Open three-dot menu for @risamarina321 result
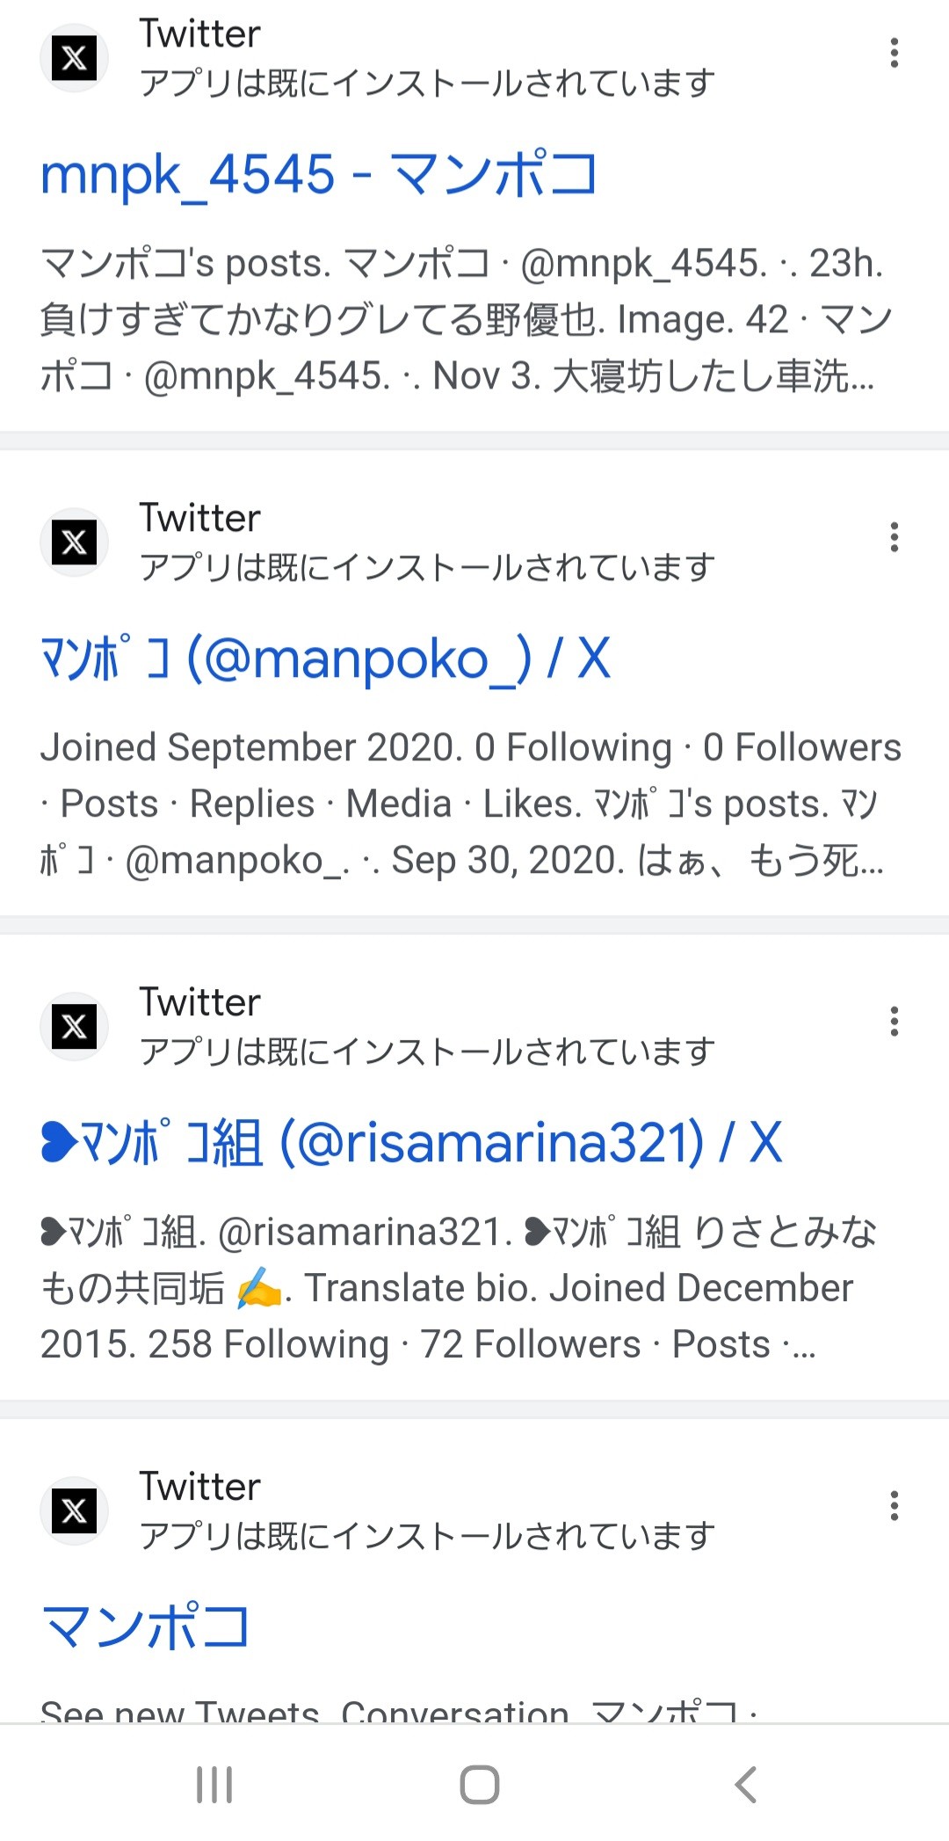 click(894, 1022)
